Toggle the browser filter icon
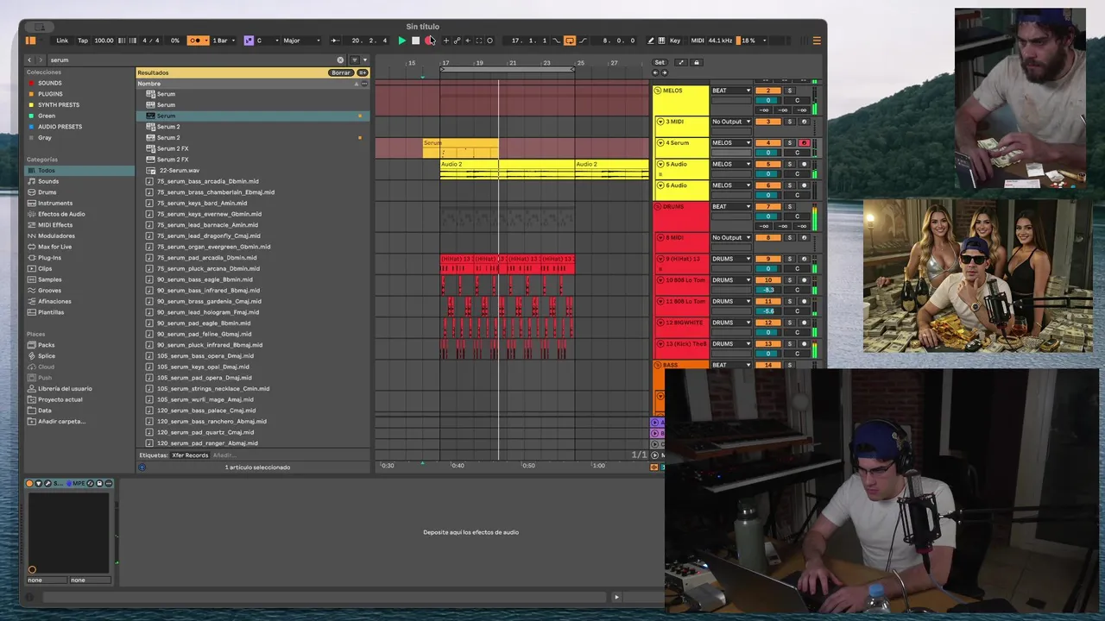Image resolution: width=1105 pixels, height=621 pixels. pos(353,60)
